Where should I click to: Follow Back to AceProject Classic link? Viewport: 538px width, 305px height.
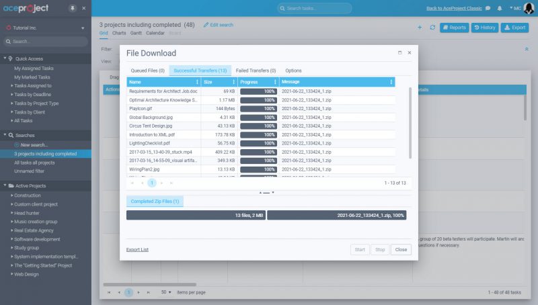coord(454,8)
